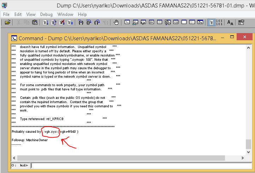Click the horizontal scrollbar right arrow
The width and height of the screenshot is (255, 173).
[x=243, y=158]
